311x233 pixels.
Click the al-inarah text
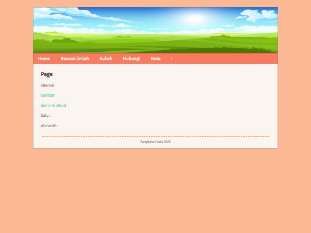tap(48, 125)
